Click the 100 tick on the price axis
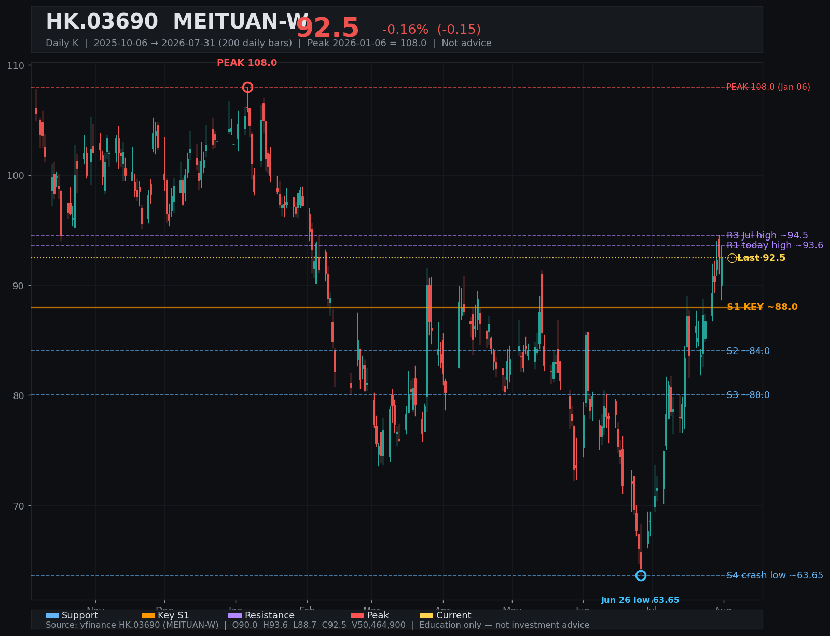 tap(16, 176)
